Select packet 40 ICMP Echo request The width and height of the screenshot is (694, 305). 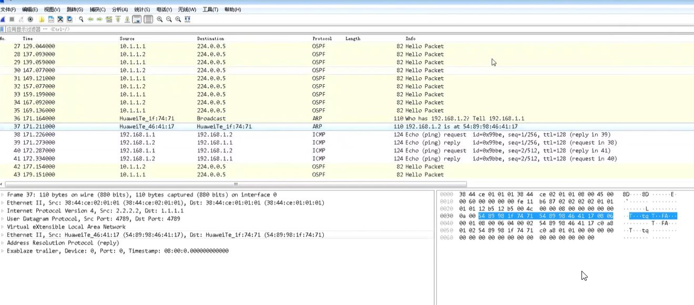[347, 150]
